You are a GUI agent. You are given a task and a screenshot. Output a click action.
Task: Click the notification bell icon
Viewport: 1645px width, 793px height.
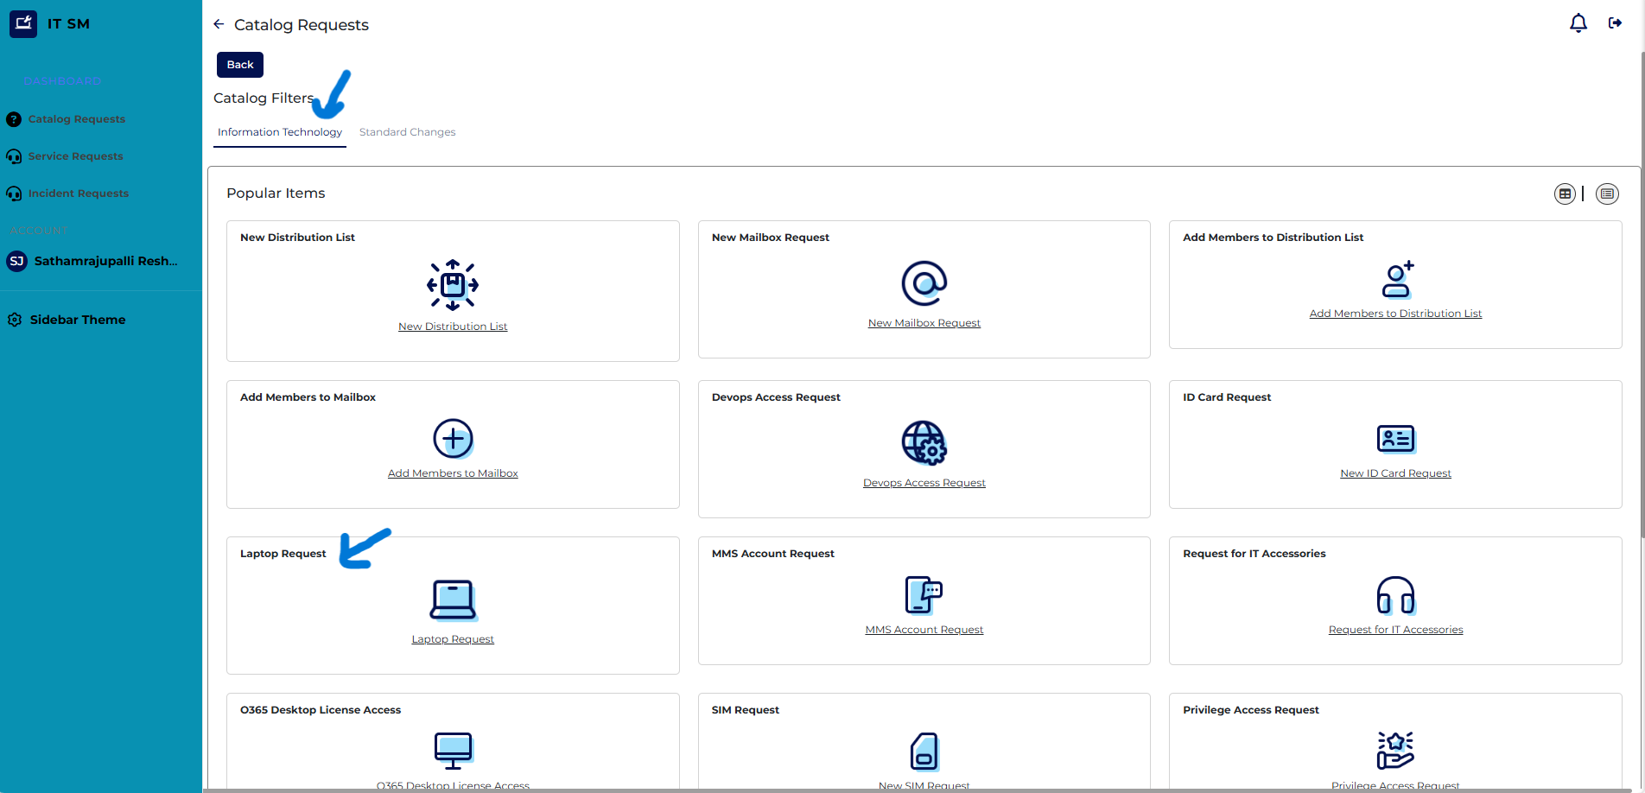1578,23
